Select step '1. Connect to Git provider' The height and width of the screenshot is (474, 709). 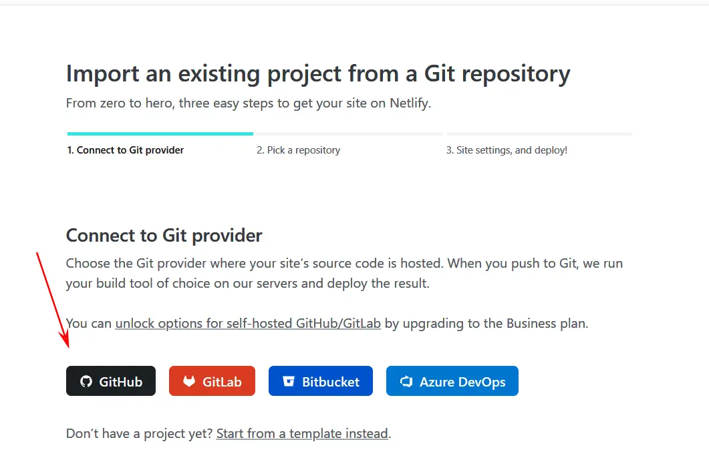click(125, 150)
